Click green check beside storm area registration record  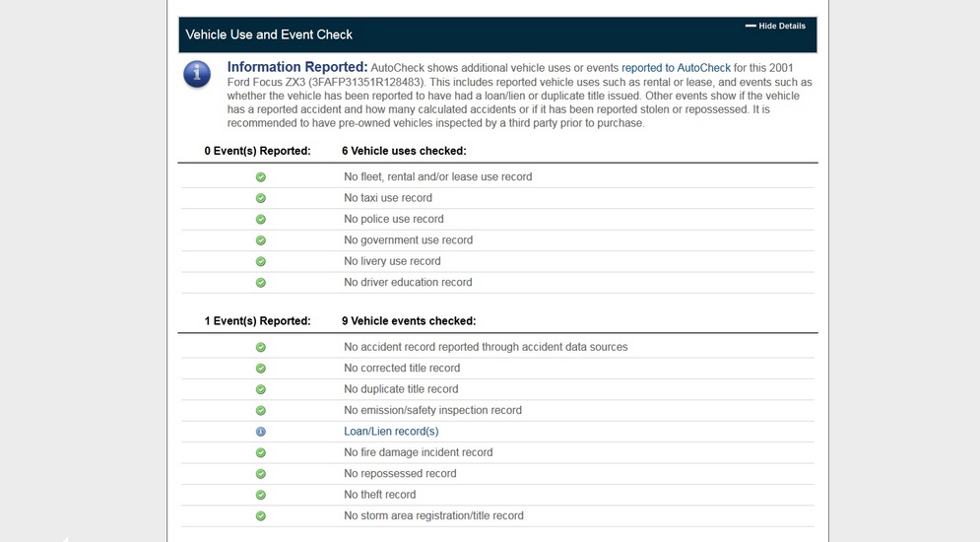click(261, 516)
